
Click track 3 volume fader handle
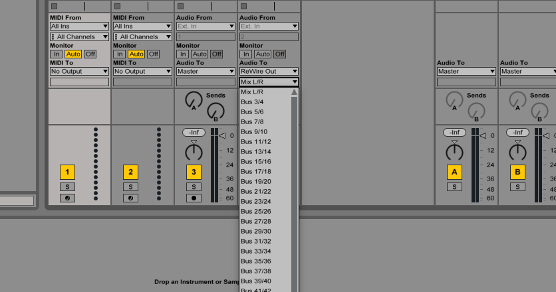(222, 135)
